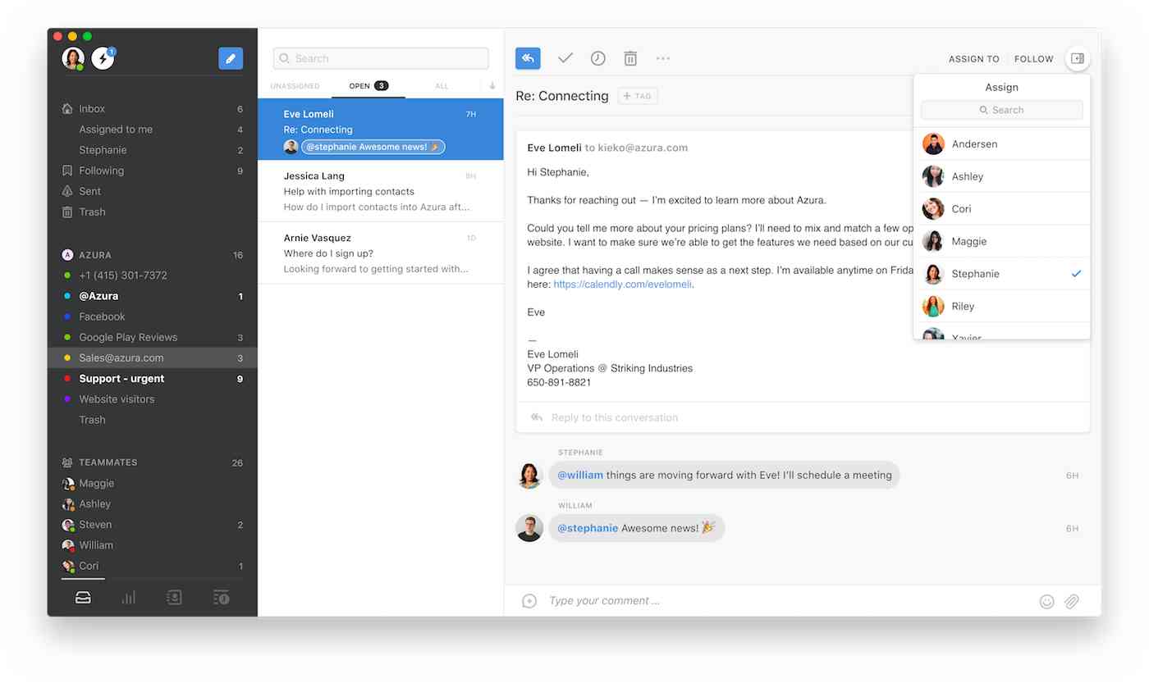Select the Reply All icon above the conversation

[528, 58]
